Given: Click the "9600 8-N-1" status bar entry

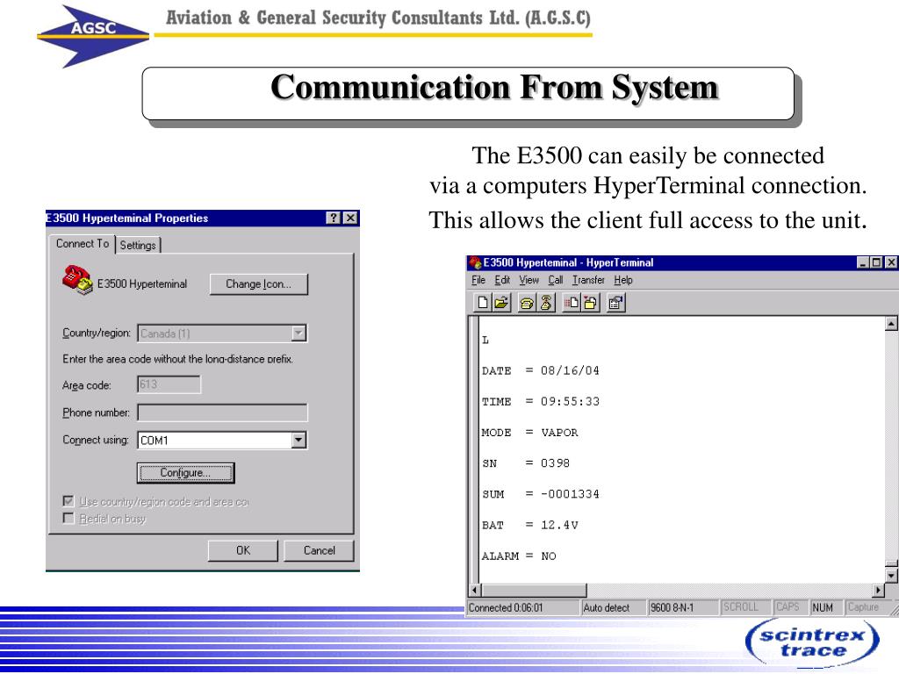Looking at the screenshot, I should (x=683, y=607).
